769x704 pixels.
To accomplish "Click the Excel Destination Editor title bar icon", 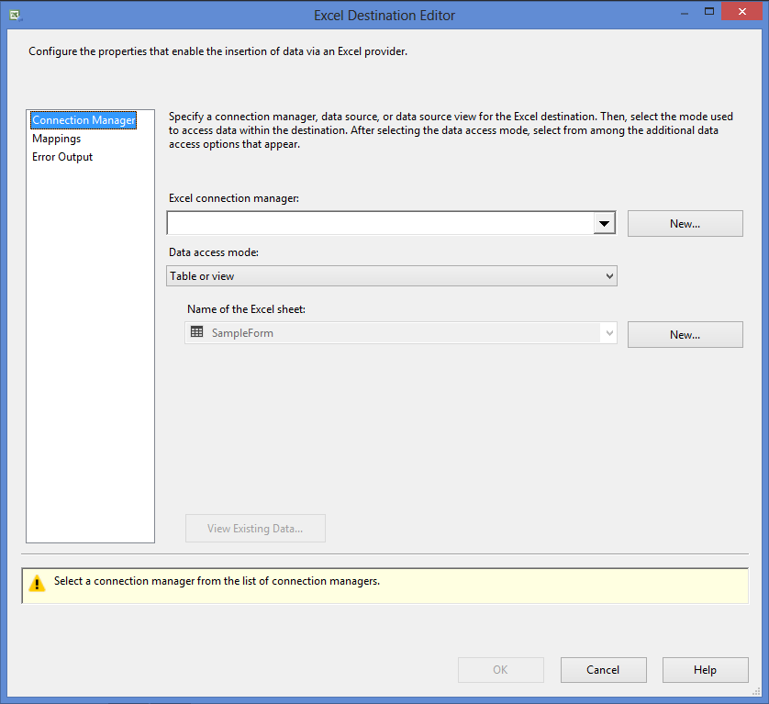I will [x=16, y=16].
